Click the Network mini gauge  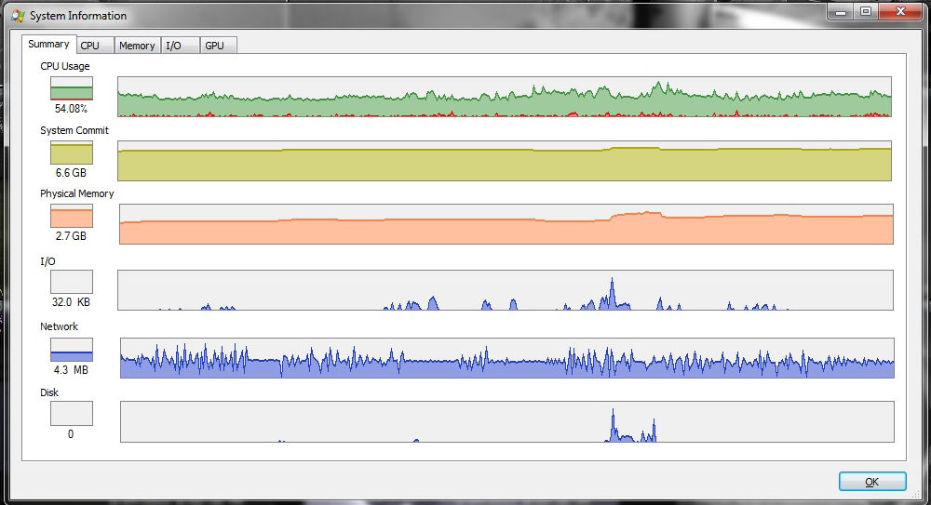72,350
